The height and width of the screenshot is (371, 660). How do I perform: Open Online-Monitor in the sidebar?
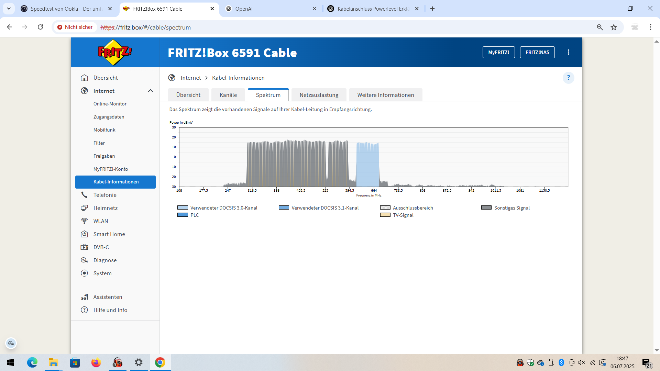(110, 104)
